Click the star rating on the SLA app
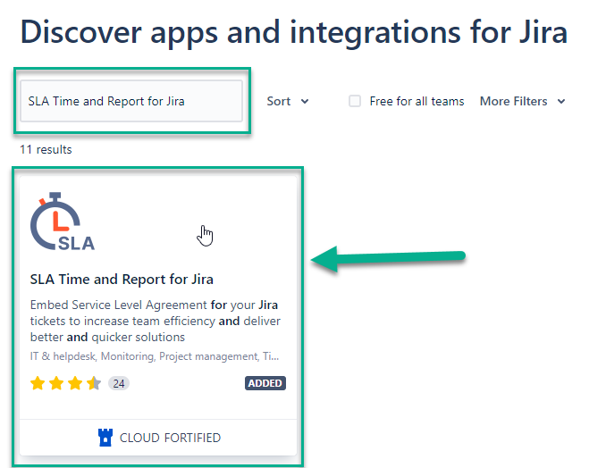 point(65,383)
